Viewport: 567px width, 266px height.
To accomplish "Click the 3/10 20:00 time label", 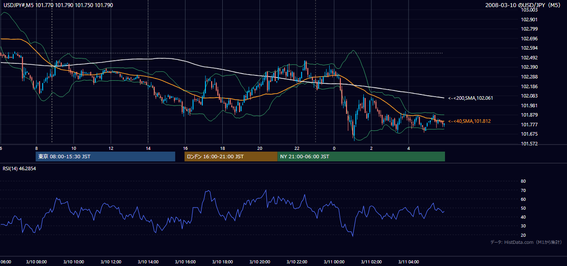I will coord(260,262).
